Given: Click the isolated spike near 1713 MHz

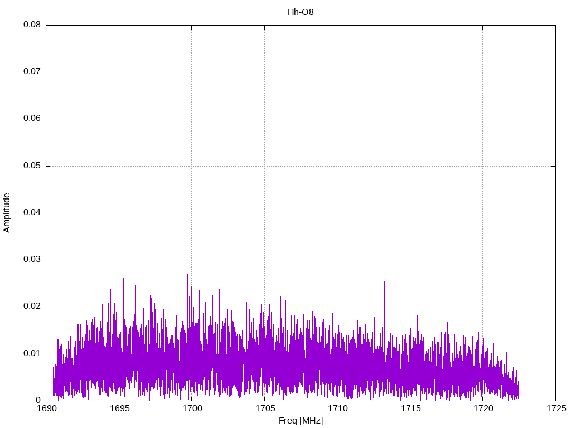Looking at the screenshot, I should coord(384,282).
